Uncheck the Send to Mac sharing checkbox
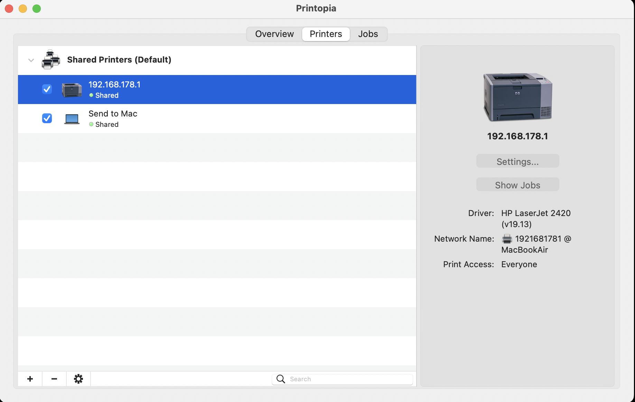Viewport: 635px width, 402px height. [x=47, y=118]
